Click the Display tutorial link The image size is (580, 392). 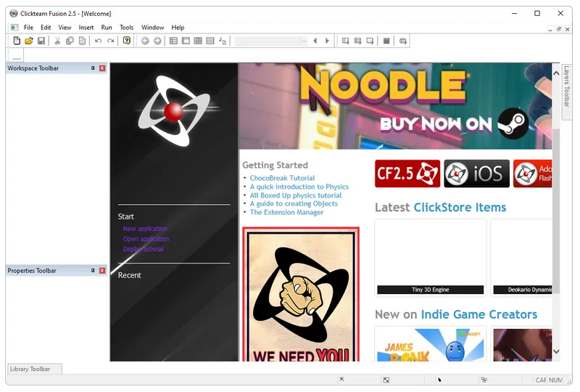point(143,249)
